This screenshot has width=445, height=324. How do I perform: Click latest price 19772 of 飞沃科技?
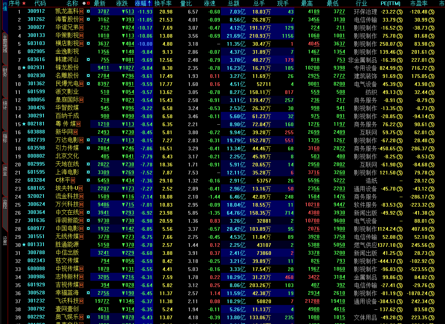click(102, 301)
